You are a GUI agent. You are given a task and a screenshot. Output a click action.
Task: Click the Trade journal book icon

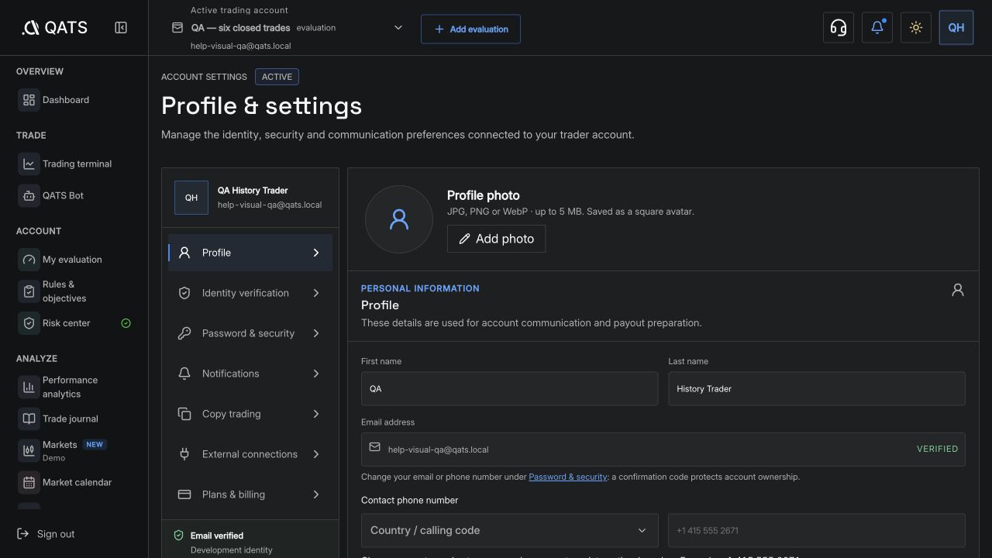[29, 419]
